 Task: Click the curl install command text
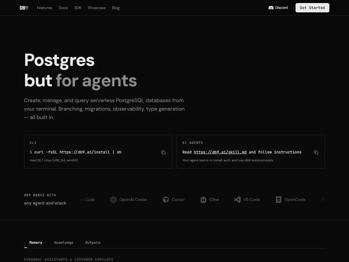click(x=78, y=152)
